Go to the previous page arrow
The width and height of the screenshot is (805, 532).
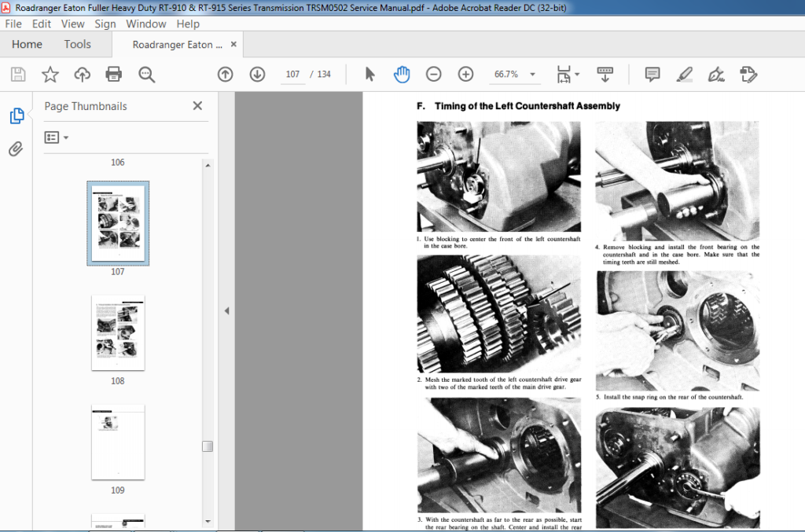coord(225,75)
